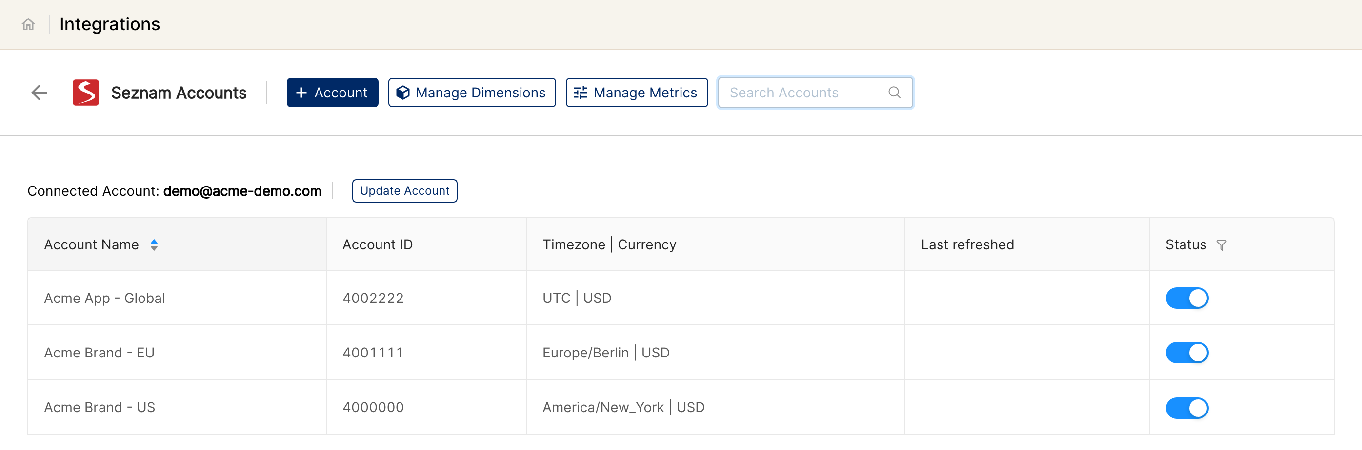Click the Integrations page title
Viewport: 1362px width, 450px height.
point(109,24)
